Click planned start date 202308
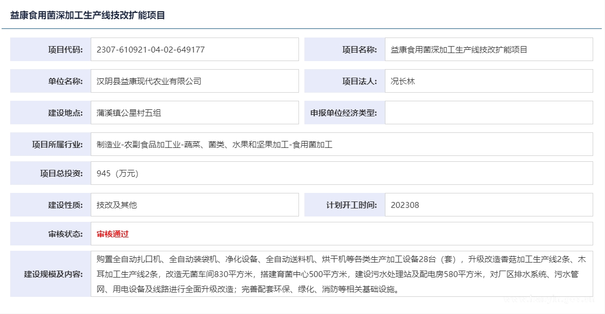Image resolution: width=605 pixels, height=314 pixels. [x=405, y=205]
